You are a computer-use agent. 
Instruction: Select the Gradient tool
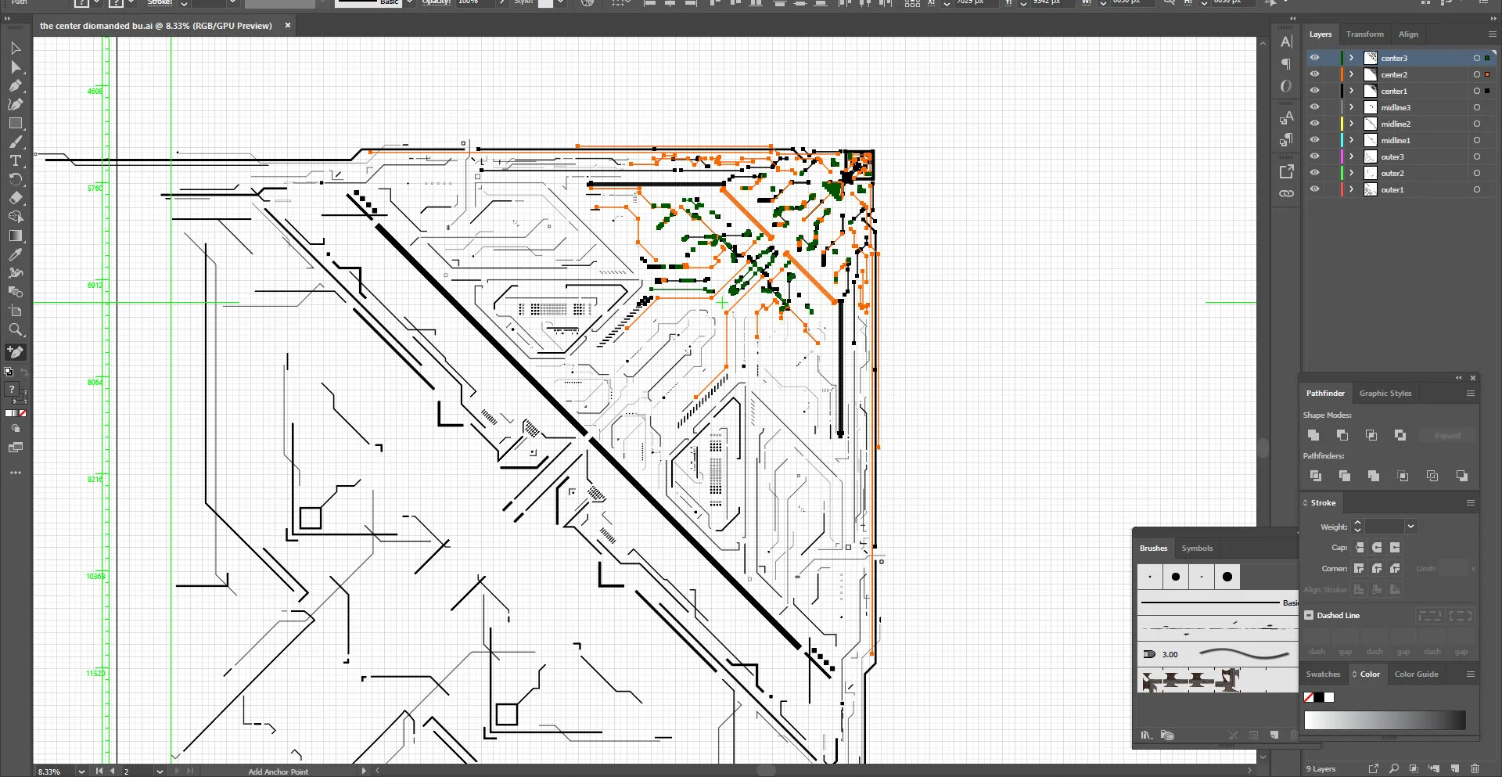pyautogui.click(x=16, y=236)
